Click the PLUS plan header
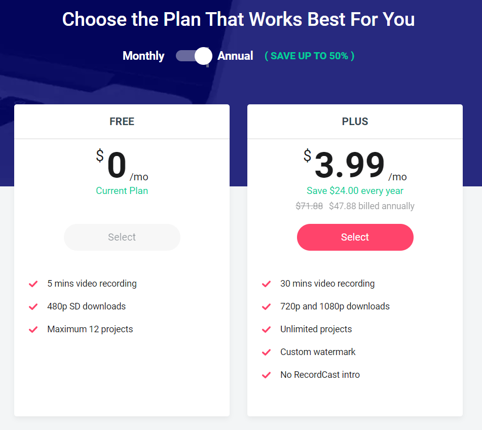 355,122
